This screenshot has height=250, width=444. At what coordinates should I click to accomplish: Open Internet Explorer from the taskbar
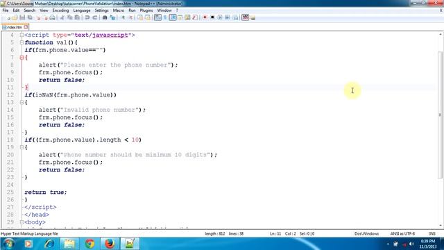point(49,244)
